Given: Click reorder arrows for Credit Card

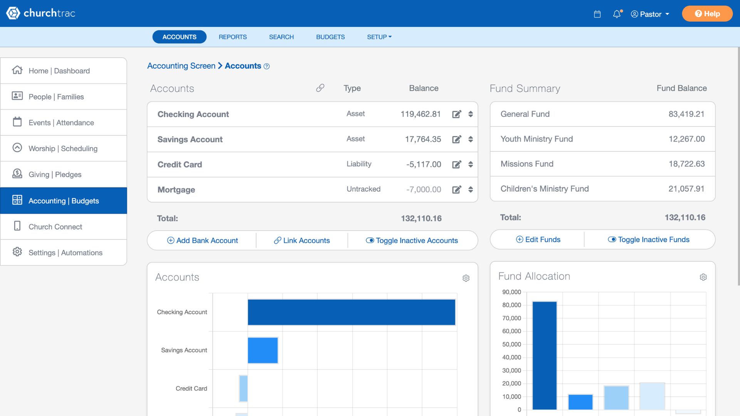Looking at the screenshot, I should pyautogui.click(x=471, y=164).
